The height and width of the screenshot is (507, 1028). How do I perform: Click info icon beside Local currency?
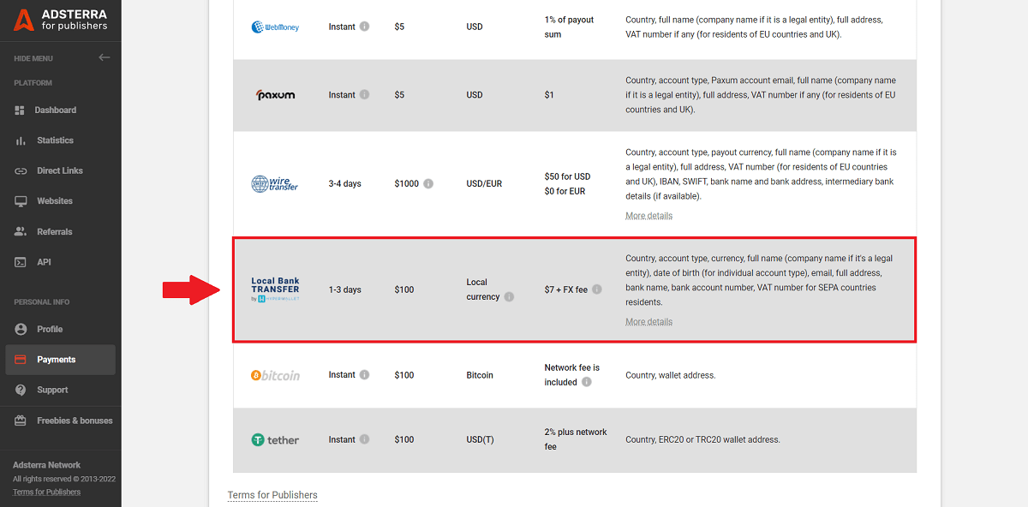click(509, 297)
